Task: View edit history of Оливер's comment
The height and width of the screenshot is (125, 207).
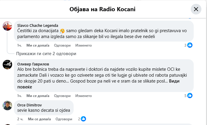Action: pos(83,96)
